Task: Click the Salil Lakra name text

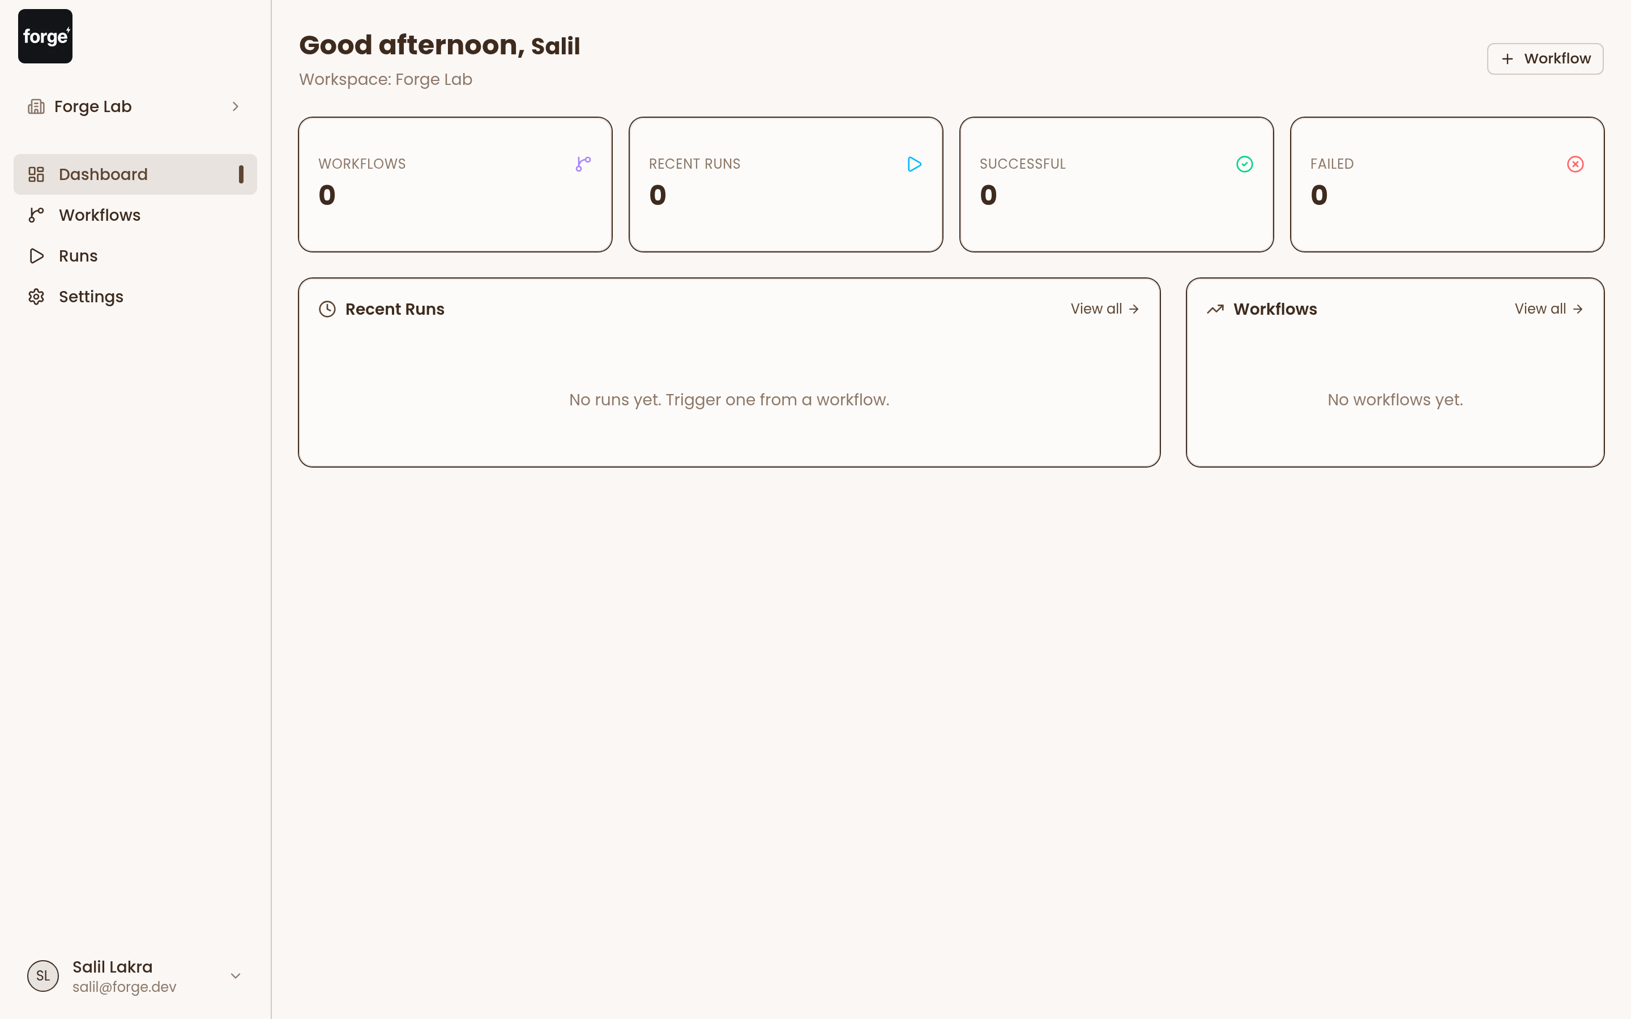Action: pos(113,966)
